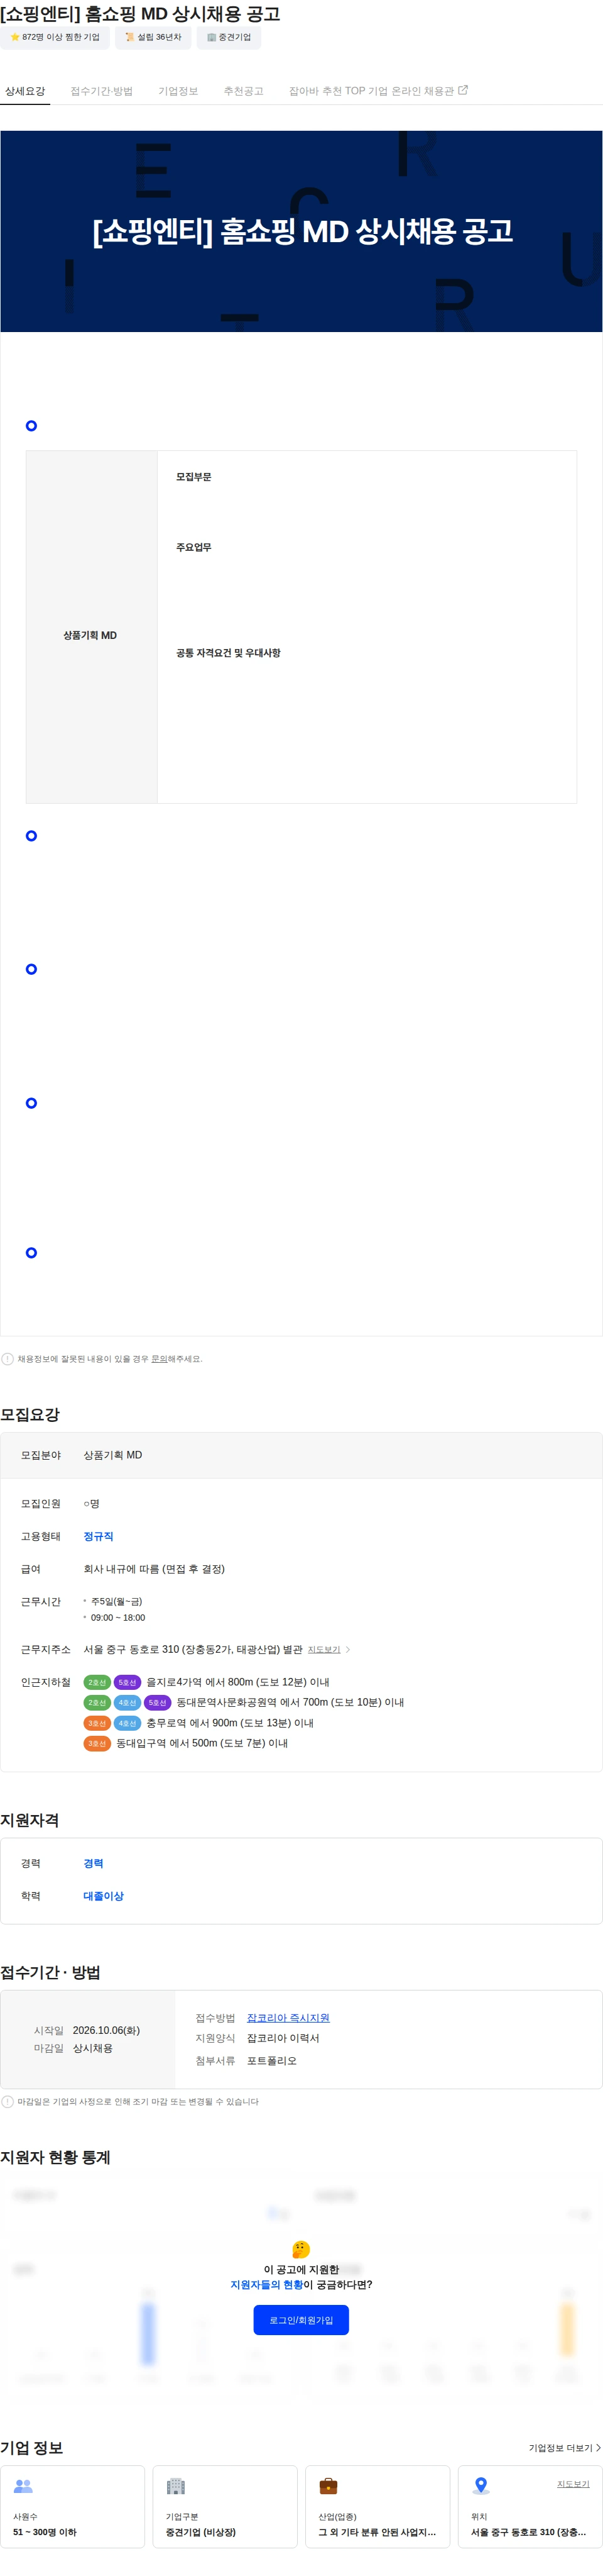
Task: Click thinking emoji icon in statistics section
Action: (300, 2249)
